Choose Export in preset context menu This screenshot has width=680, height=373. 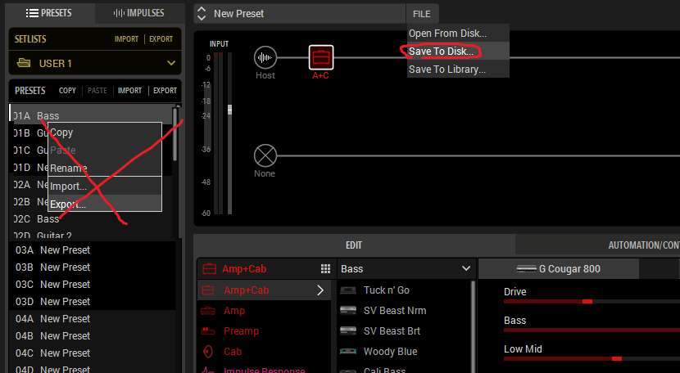coord(105,204)
